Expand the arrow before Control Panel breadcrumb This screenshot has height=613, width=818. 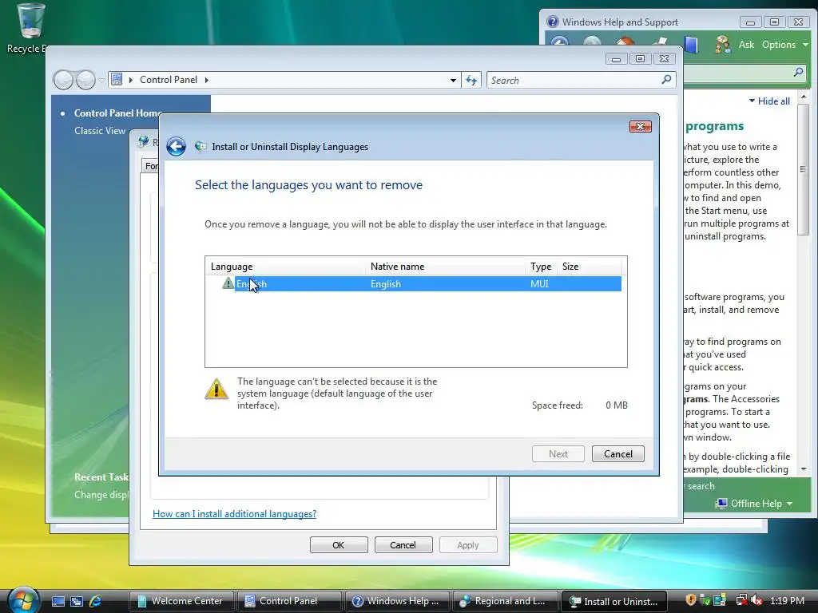coord(130,80)
